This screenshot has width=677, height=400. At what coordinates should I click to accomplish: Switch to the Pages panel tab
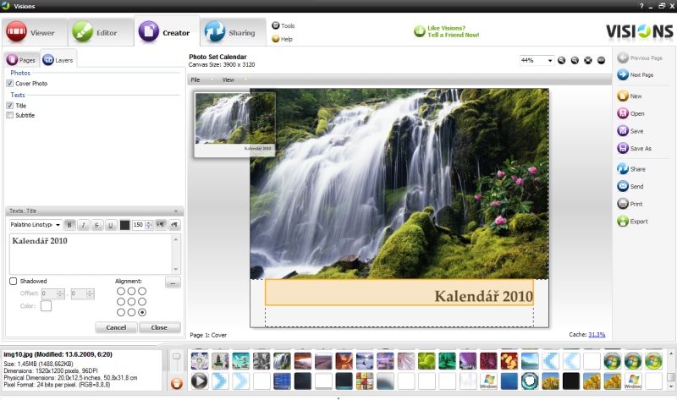(x=22, y=60)
